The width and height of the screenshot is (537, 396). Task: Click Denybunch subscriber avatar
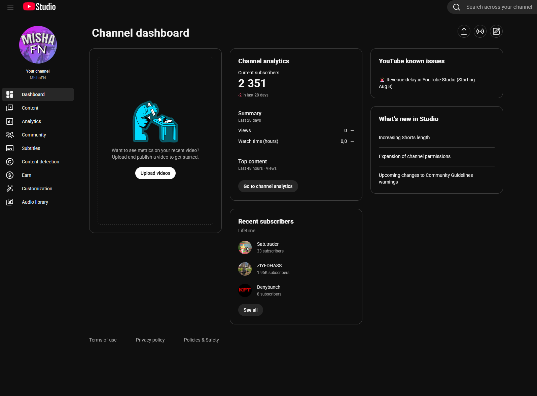(245, 290)
